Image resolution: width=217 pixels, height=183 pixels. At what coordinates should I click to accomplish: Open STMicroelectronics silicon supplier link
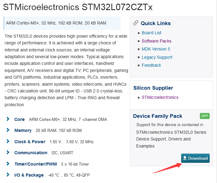click(x=160, y=97)
